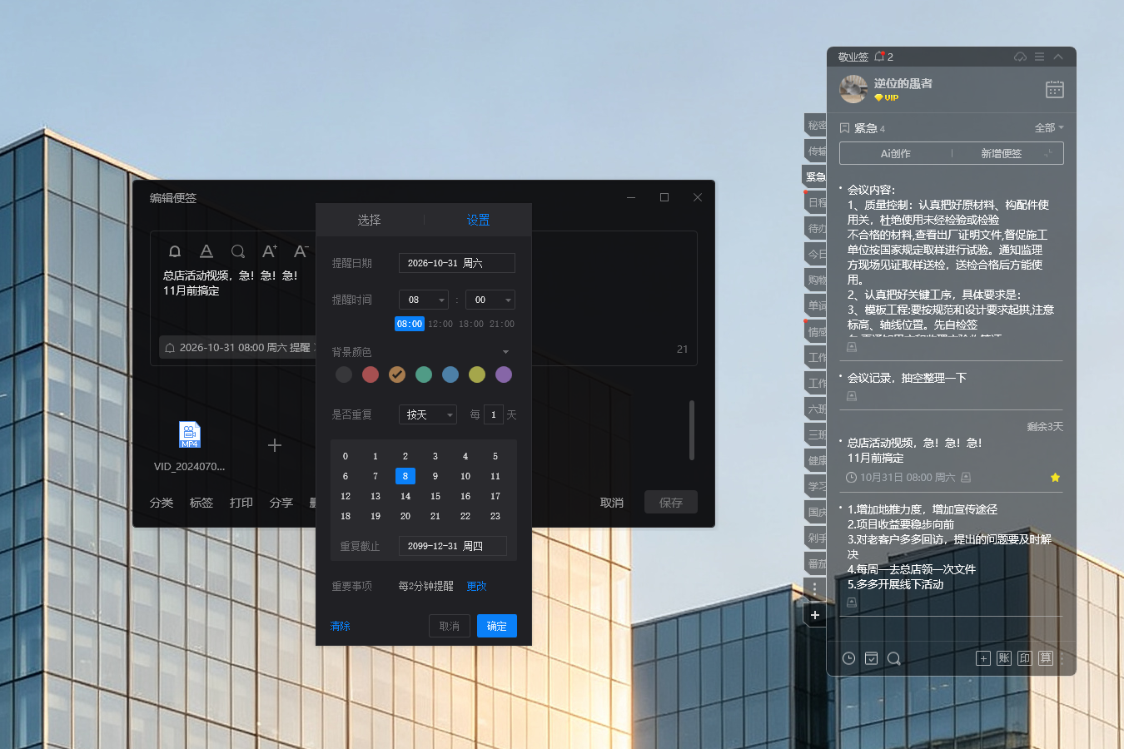The image size is (1124, 749).
Task: Click the 算 calculator icon in bottom bar
Action: tap(1046, 658)
